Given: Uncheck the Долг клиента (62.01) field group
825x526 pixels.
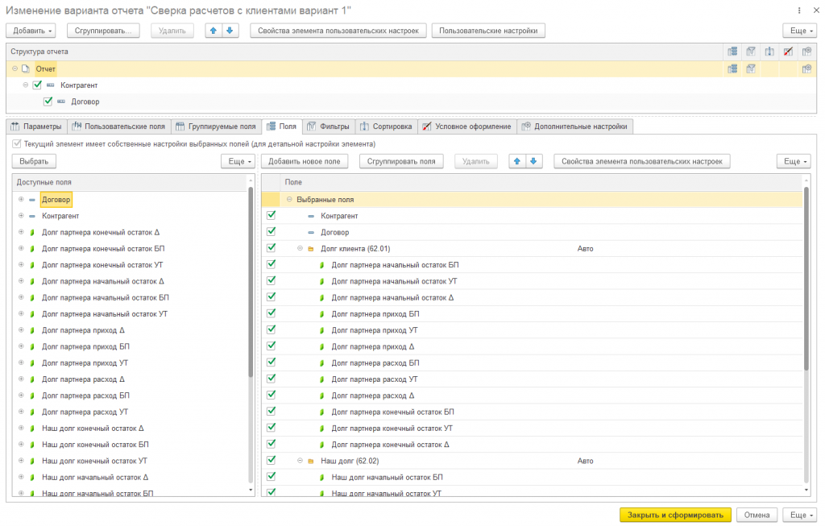Looking at the screenshot, I should (x=271, y=248).
